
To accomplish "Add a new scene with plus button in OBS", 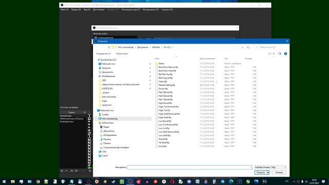I will (x=62, y=171).
